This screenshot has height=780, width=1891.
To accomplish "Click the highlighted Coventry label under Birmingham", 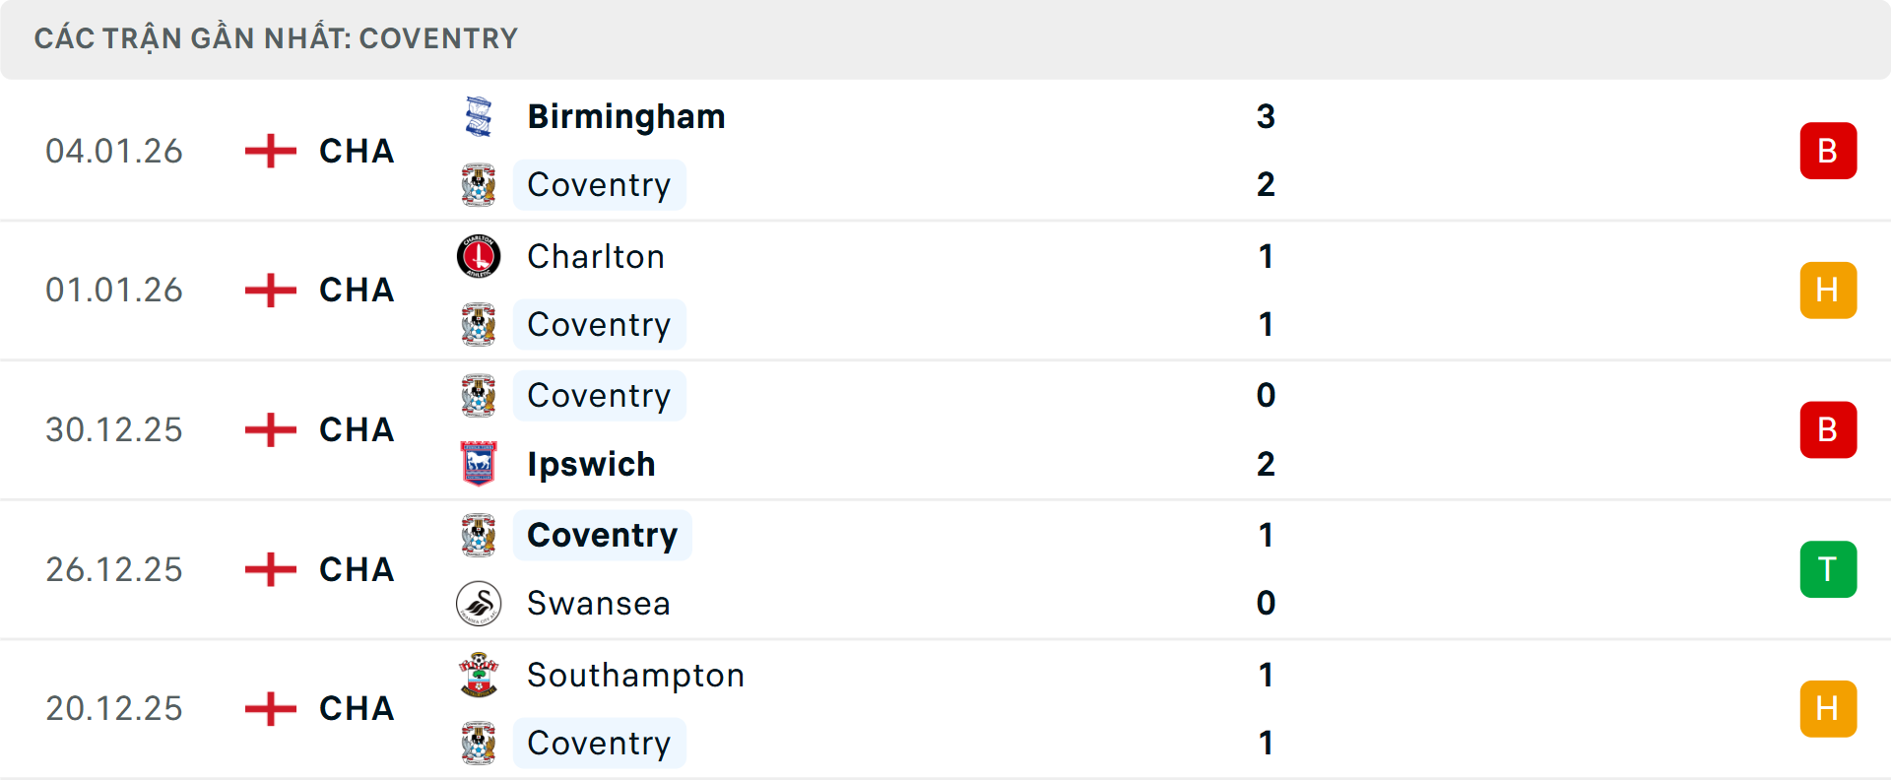I will pos(599,184).
